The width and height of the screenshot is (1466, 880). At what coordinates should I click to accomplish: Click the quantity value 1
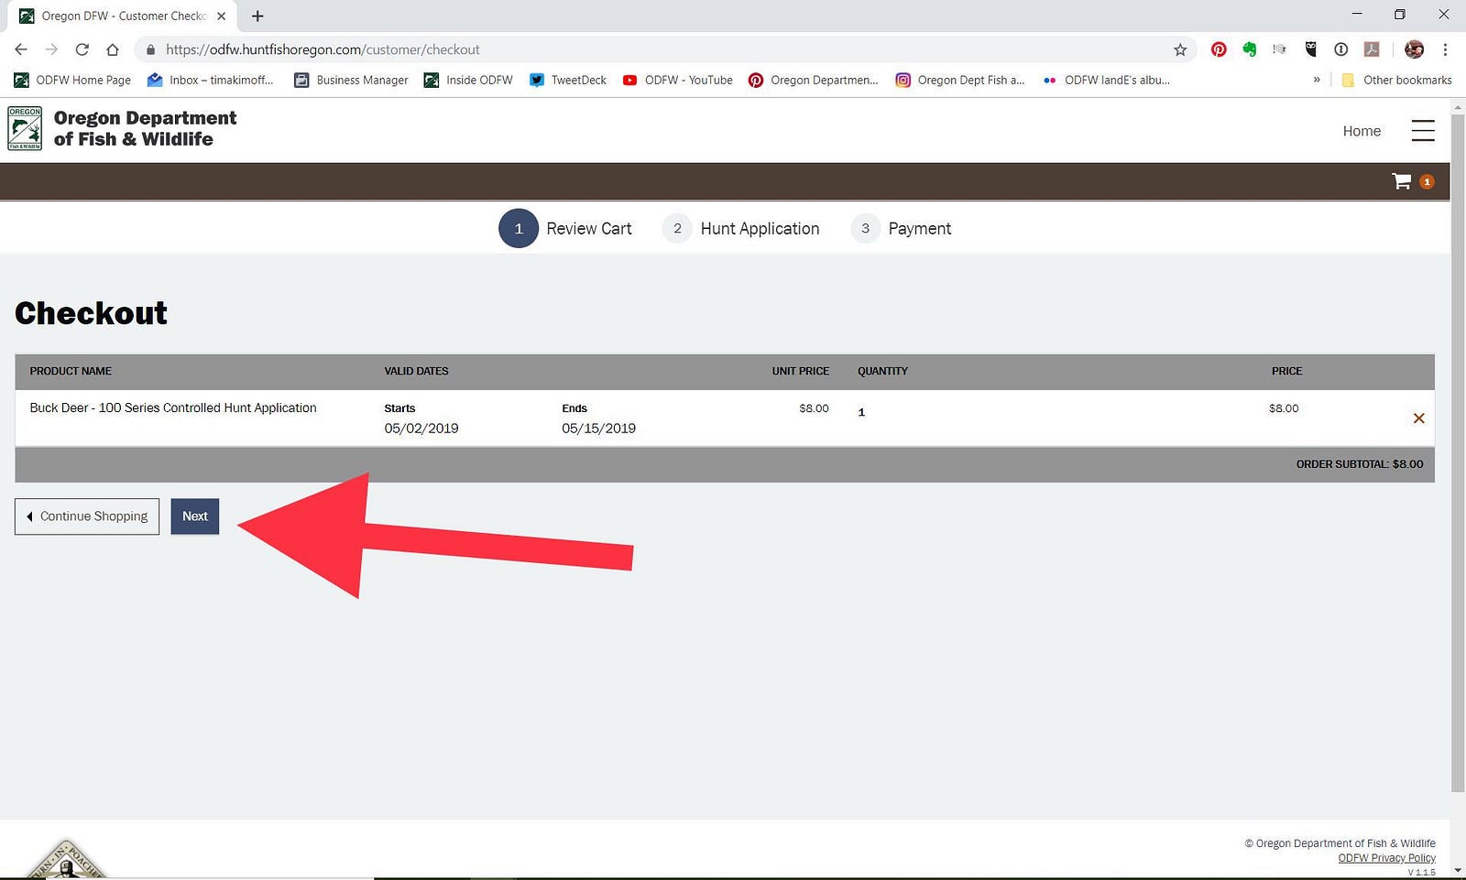point(861,412)
